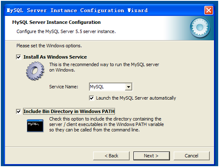
Task: Click the Launch the MySQL Server automatically label
Action: 136,98
